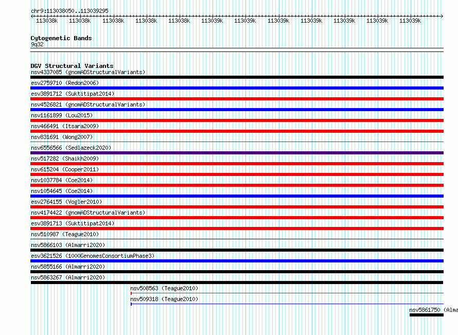
Task: Open the nsv1161899 (Lou2015) variant label
Action: [x=62, y=115]
